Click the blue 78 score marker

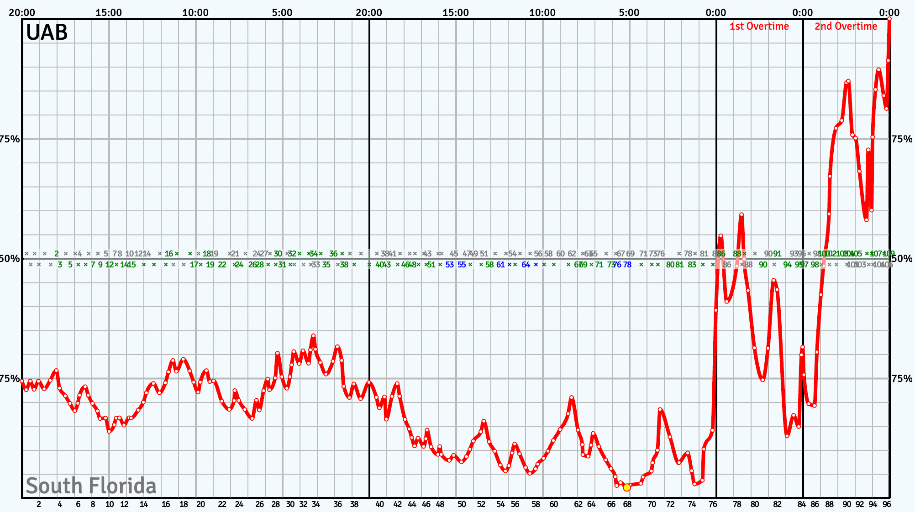pos(627,265)
